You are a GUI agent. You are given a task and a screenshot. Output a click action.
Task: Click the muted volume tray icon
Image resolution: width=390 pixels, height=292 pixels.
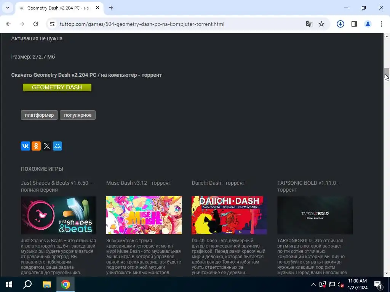point(341,284)
